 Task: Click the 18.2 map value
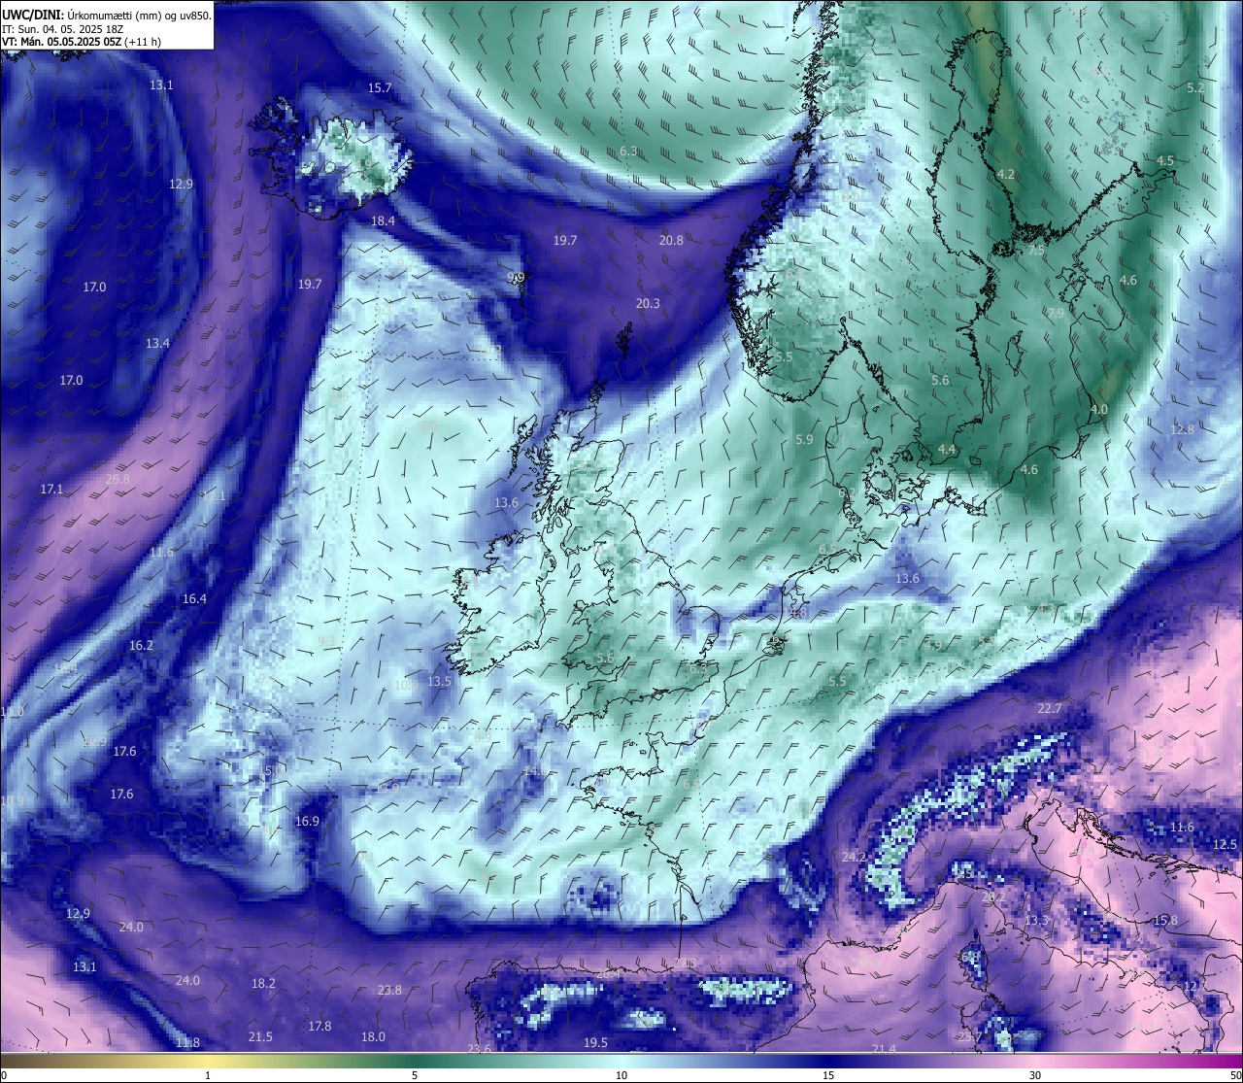click(x=263, y=984)
